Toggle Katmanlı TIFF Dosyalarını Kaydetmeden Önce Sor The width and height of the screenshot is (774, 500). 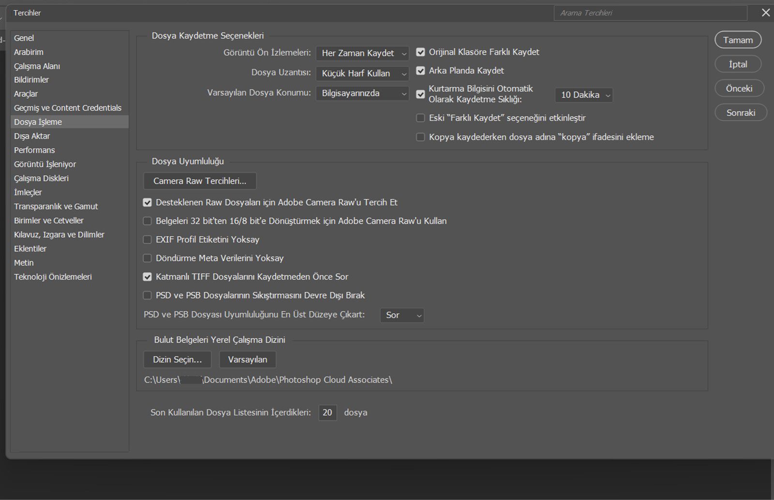[148, 277]
